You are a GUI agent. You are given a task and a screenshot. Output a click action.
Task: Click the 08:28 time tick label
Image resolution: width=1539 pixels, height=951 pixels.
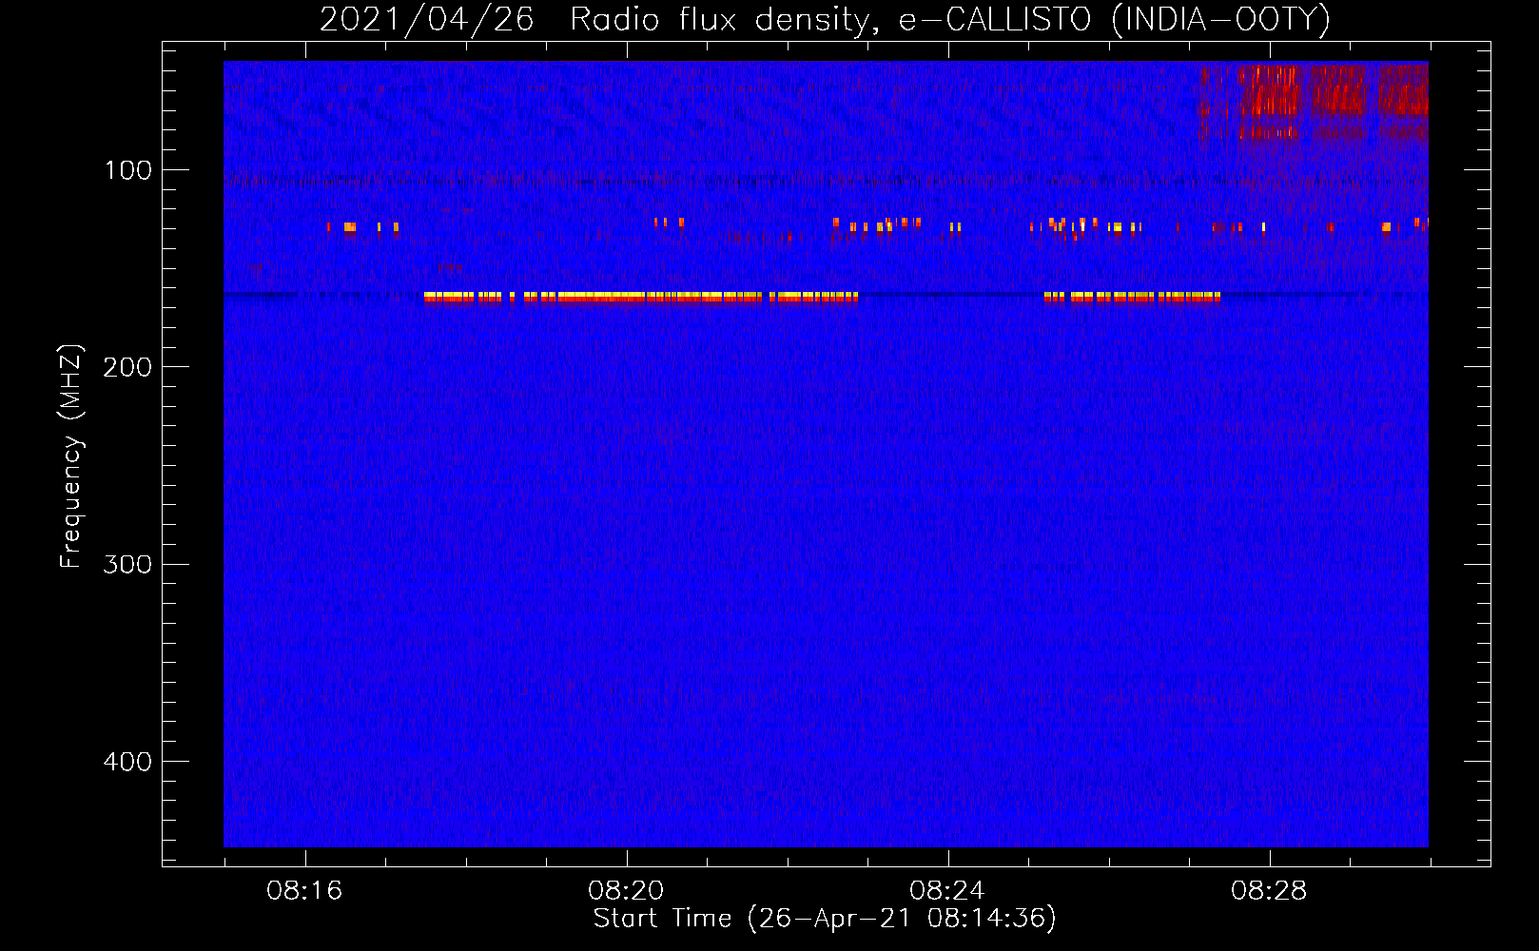(1269, 891)
